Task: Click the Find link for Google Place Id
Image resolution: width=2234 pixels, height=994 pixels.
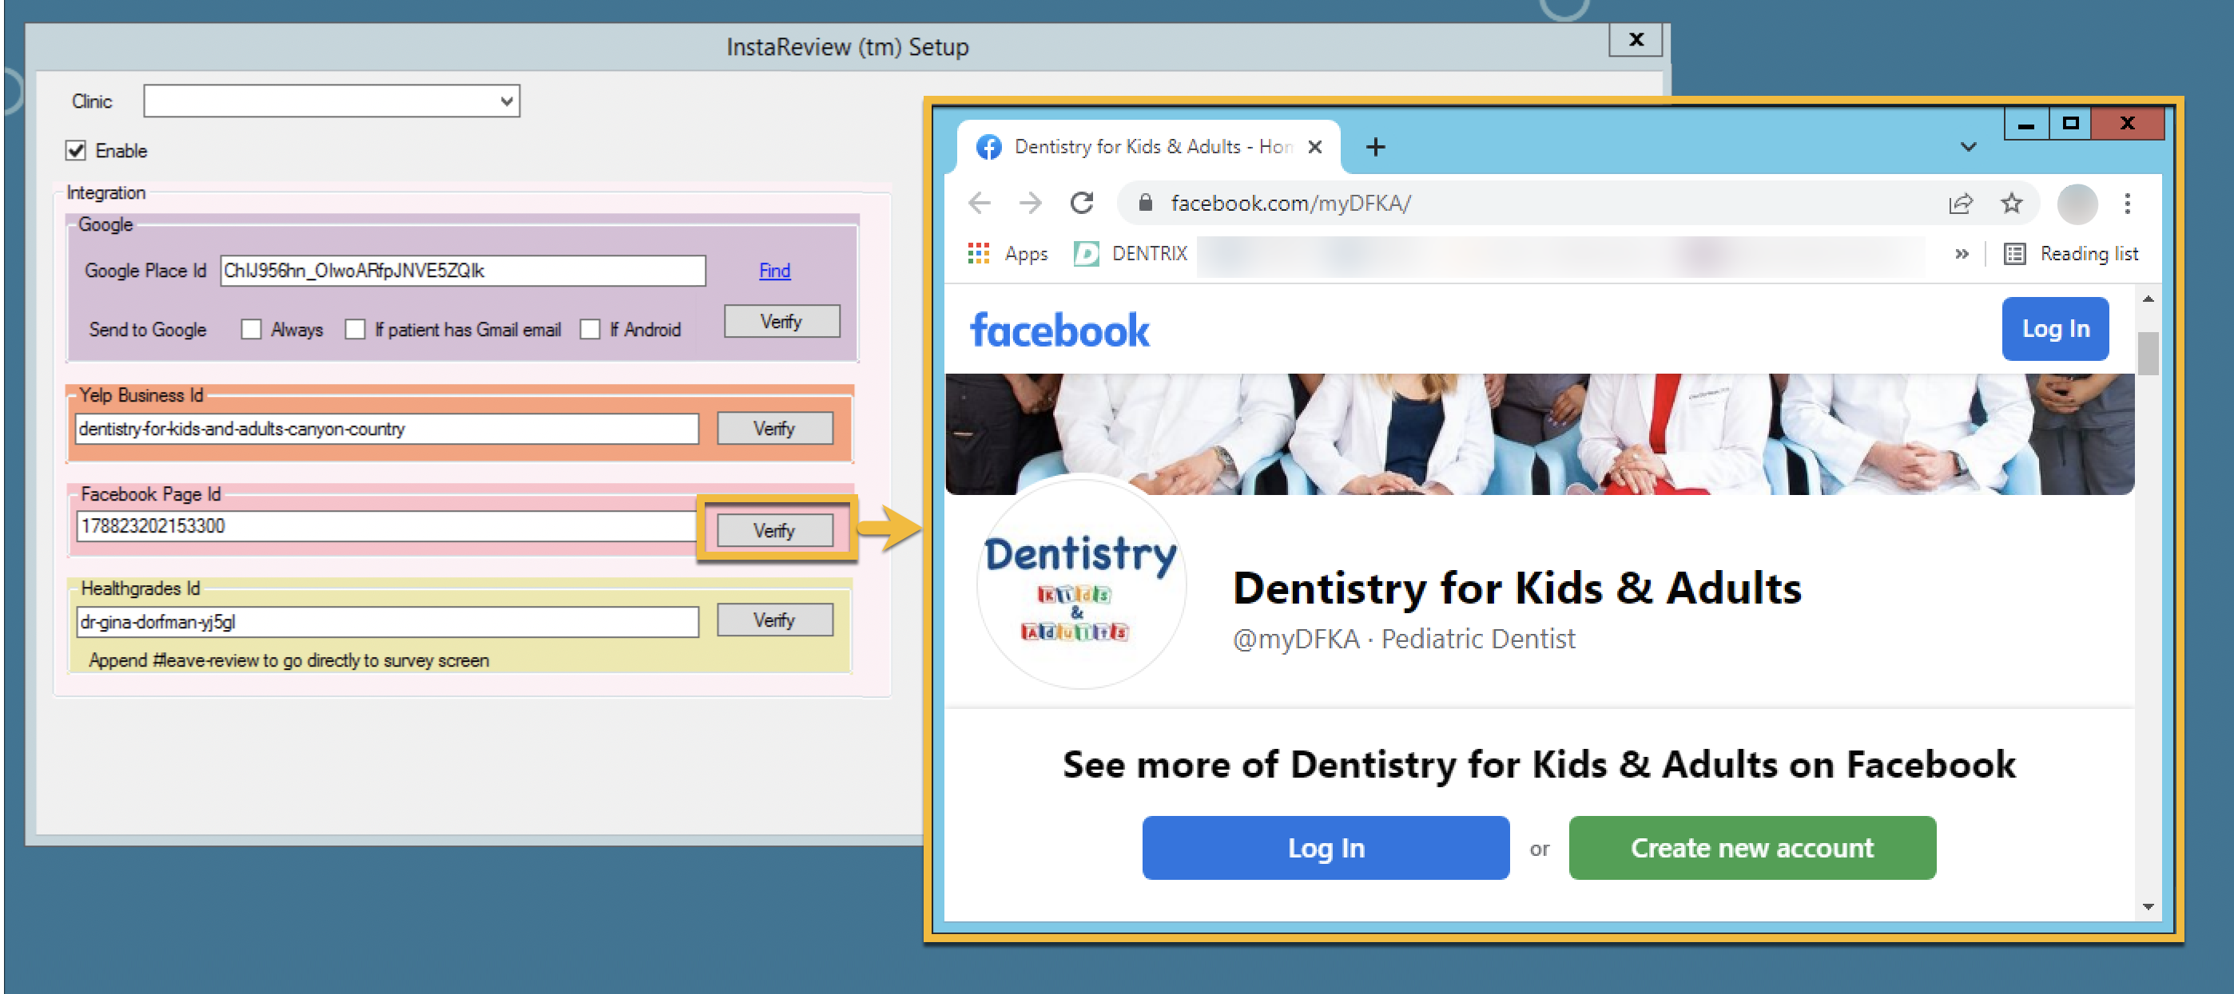Action: (x=774, y=271)
